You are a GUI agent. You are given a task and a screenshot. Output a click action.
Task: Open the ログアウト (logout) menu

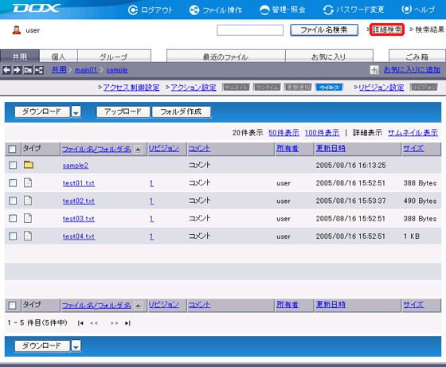(x=151, y=10)
